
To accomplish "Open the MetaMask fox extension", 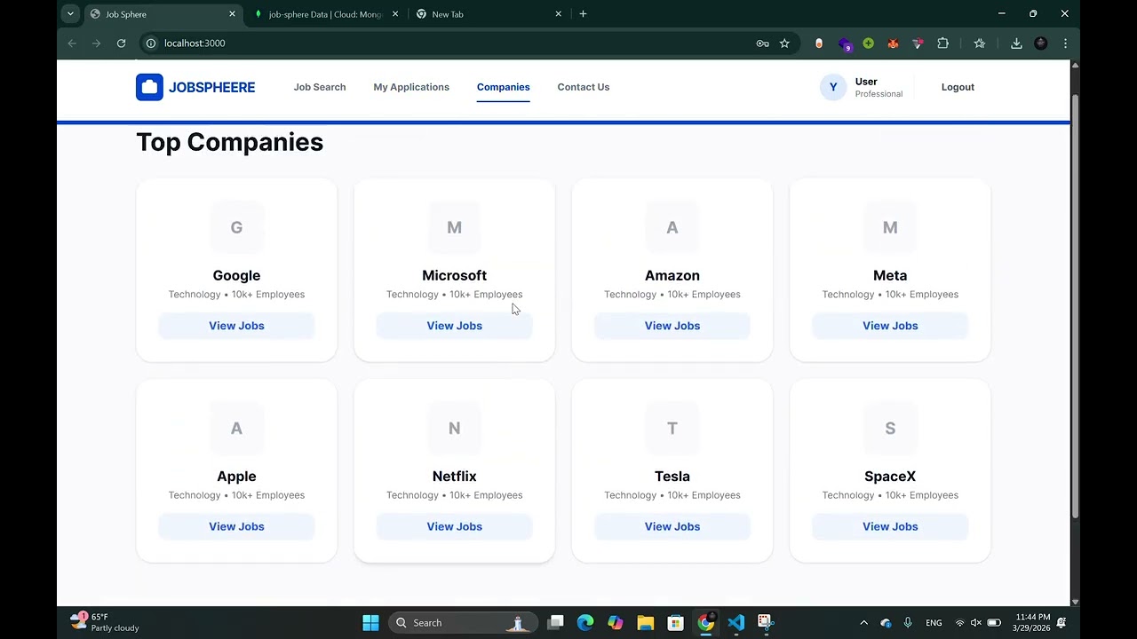I will (x=894, y=43).
